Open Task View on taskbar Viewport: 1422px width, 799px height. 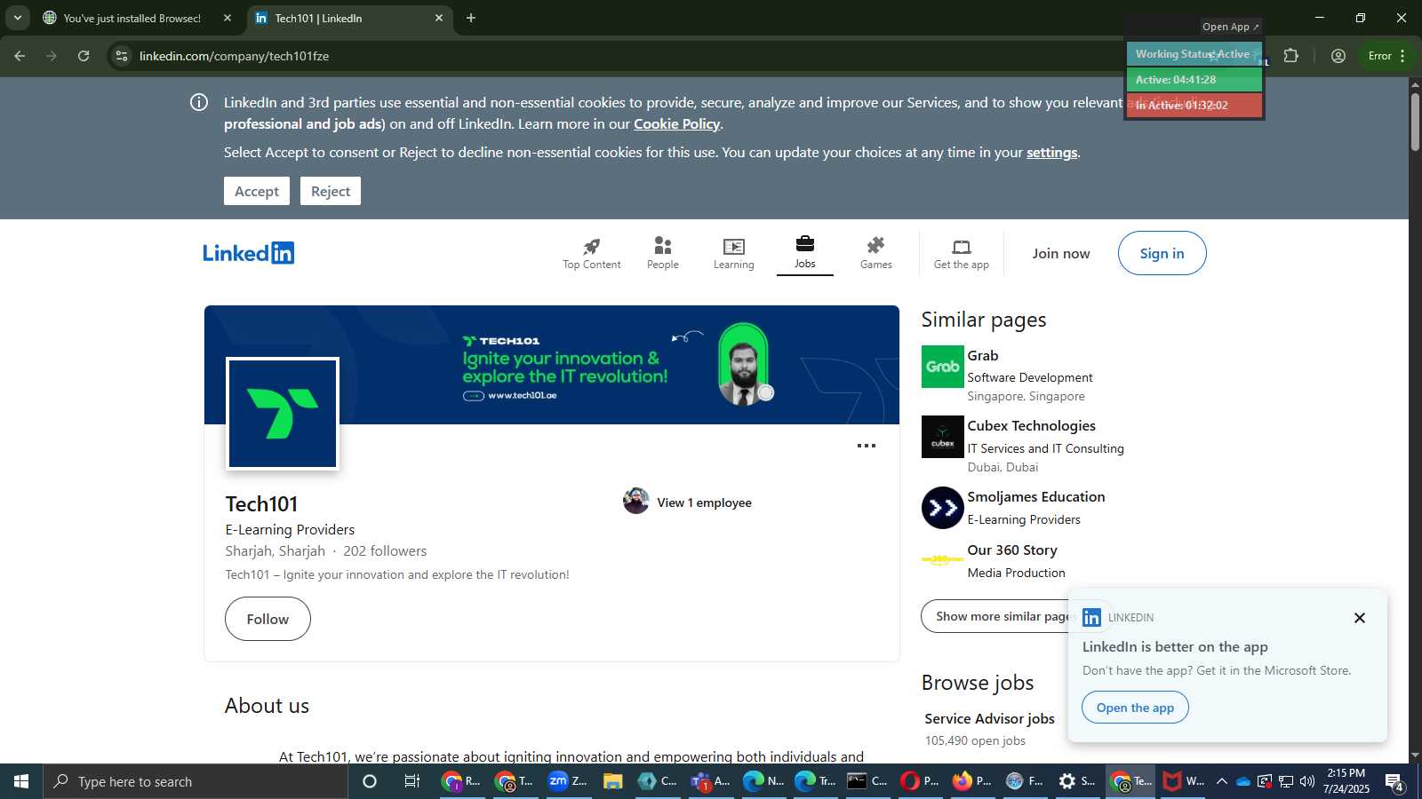412,781
